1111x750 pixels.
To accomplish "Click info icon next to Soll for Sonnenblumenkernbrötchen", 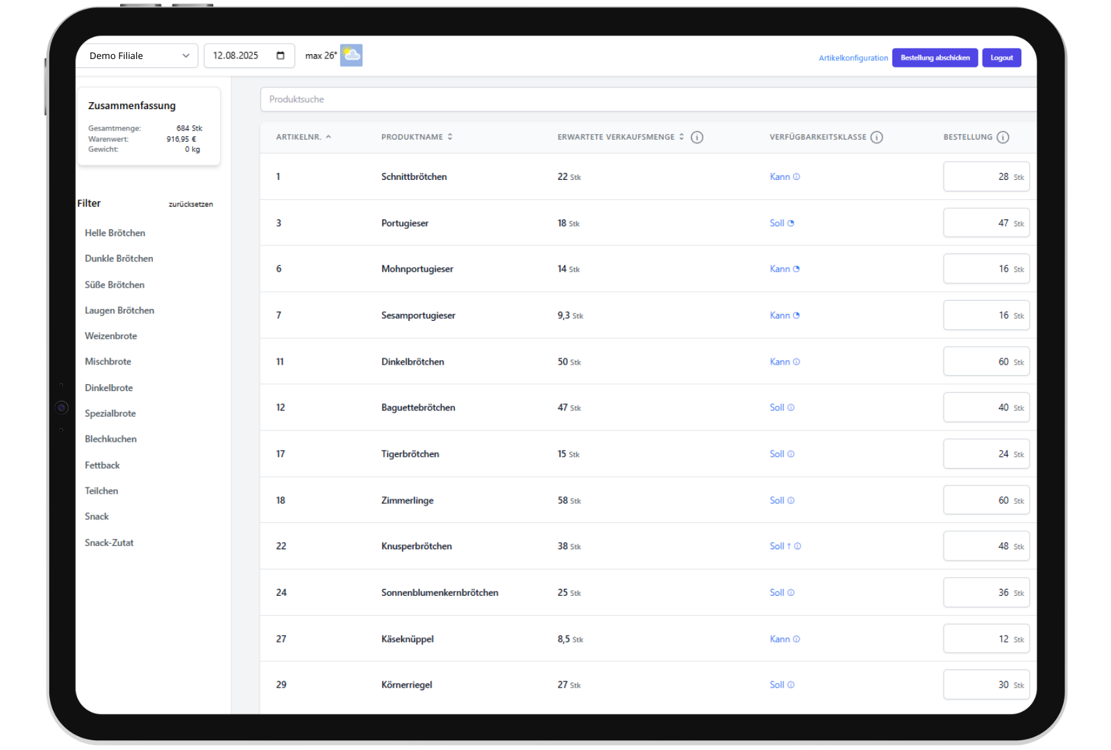I will point(791,593).
